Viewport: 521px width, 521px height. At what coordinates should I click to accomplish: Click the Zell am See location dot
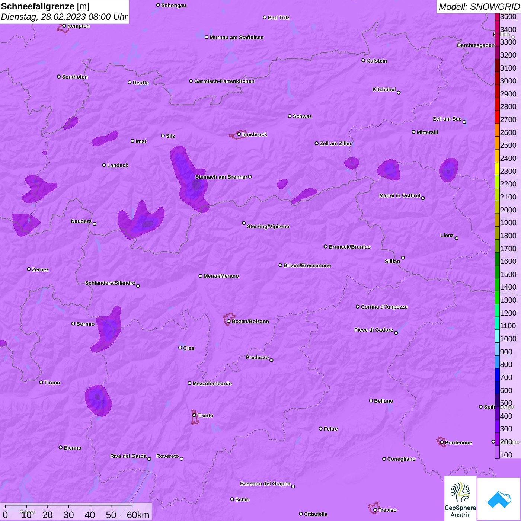tap(464, 122)
